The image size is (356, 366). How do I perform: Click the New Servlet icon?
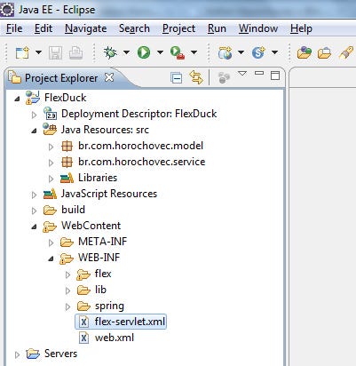258,52
